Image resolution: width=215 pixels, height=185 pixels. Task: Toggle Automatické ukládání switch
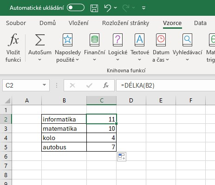(x=76, y=7)
